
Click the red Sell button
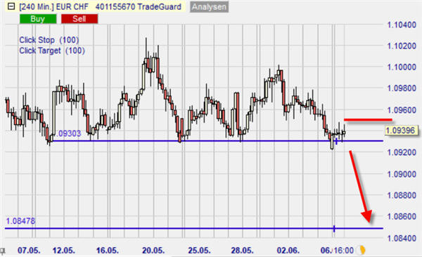point(79,19)
